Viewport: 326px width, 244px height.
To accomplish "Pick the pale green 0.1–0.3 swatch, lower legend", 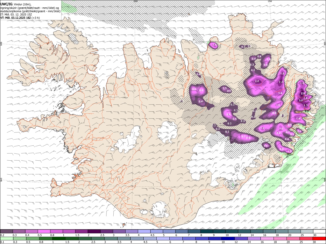I will 6,238.
